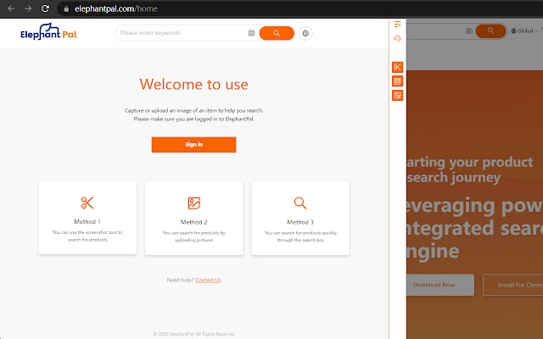This screenshot has width=543, height=339.
Task: Click the '© 2022 ElephantPal' footer text
Action: pyautogui.click(x=194, y=334)
